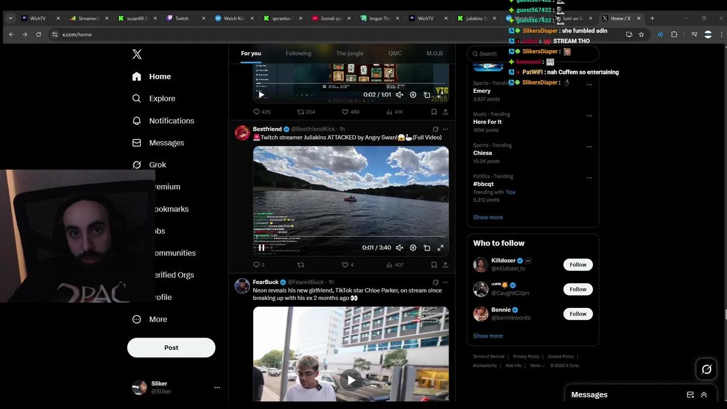Open browser tab search dropdown
Viewport: 727px width, 409px height.
tap(10, 18)
